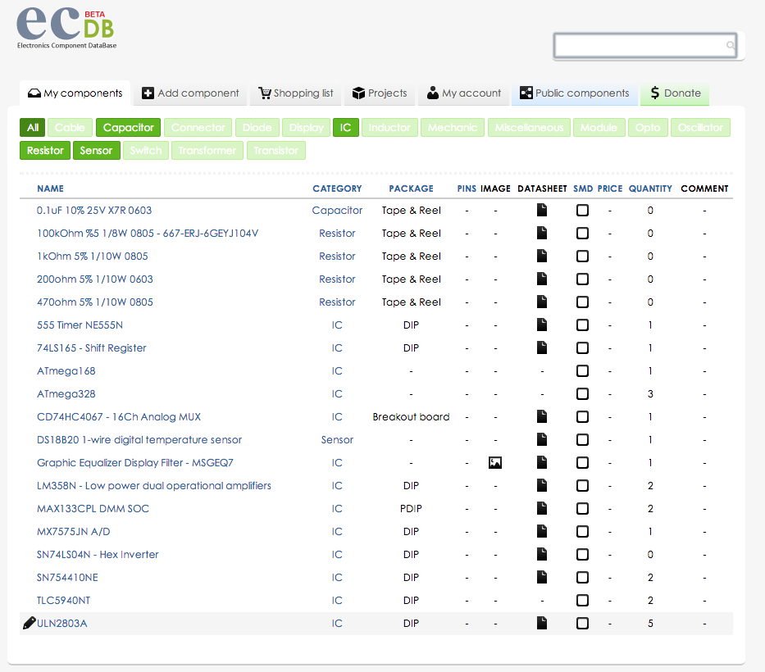Toggle SMD checkbox for DS18B20 sensor
Screen dimensions: 765x672
click(582, 439)
